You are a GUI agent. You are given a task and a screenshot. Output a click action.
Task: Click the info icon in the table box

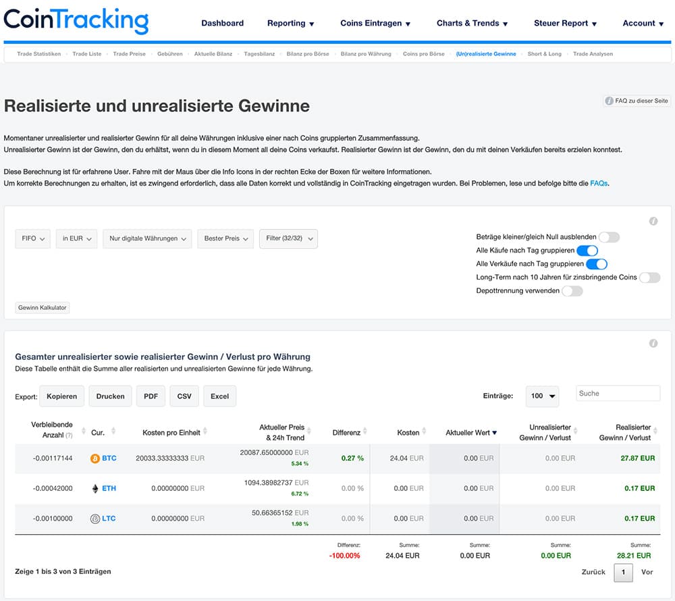[x=653, y=344]
